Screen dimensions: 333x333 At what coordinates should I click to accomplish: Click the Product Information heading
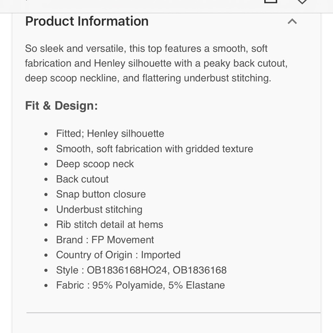pyautogui.click(x=87, y=21)
